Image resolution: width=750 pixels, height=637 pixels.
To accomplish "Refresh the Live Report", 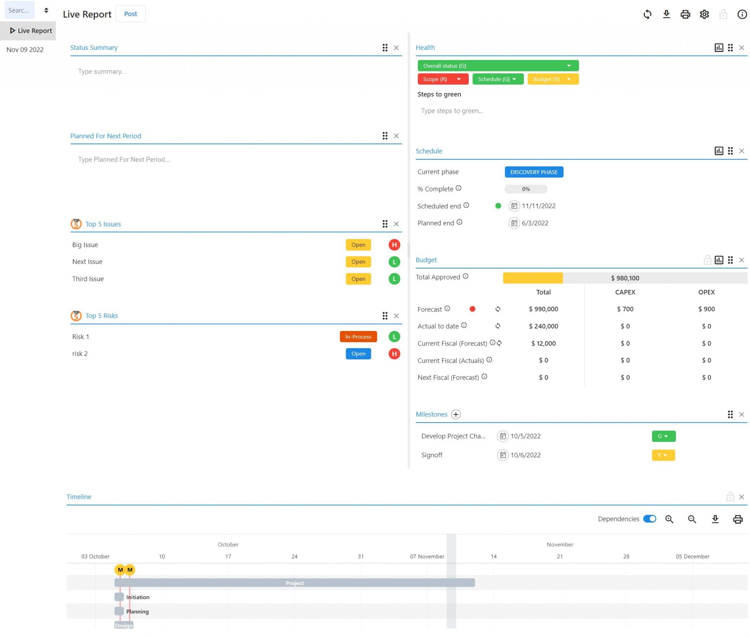I will [647, 14].
